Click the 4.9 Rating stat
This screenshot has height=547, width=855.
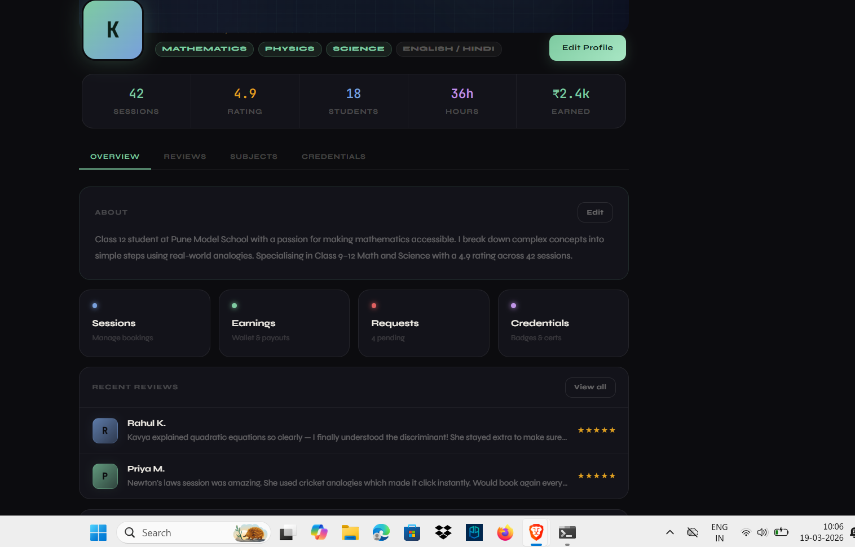[x=245, y=101]
